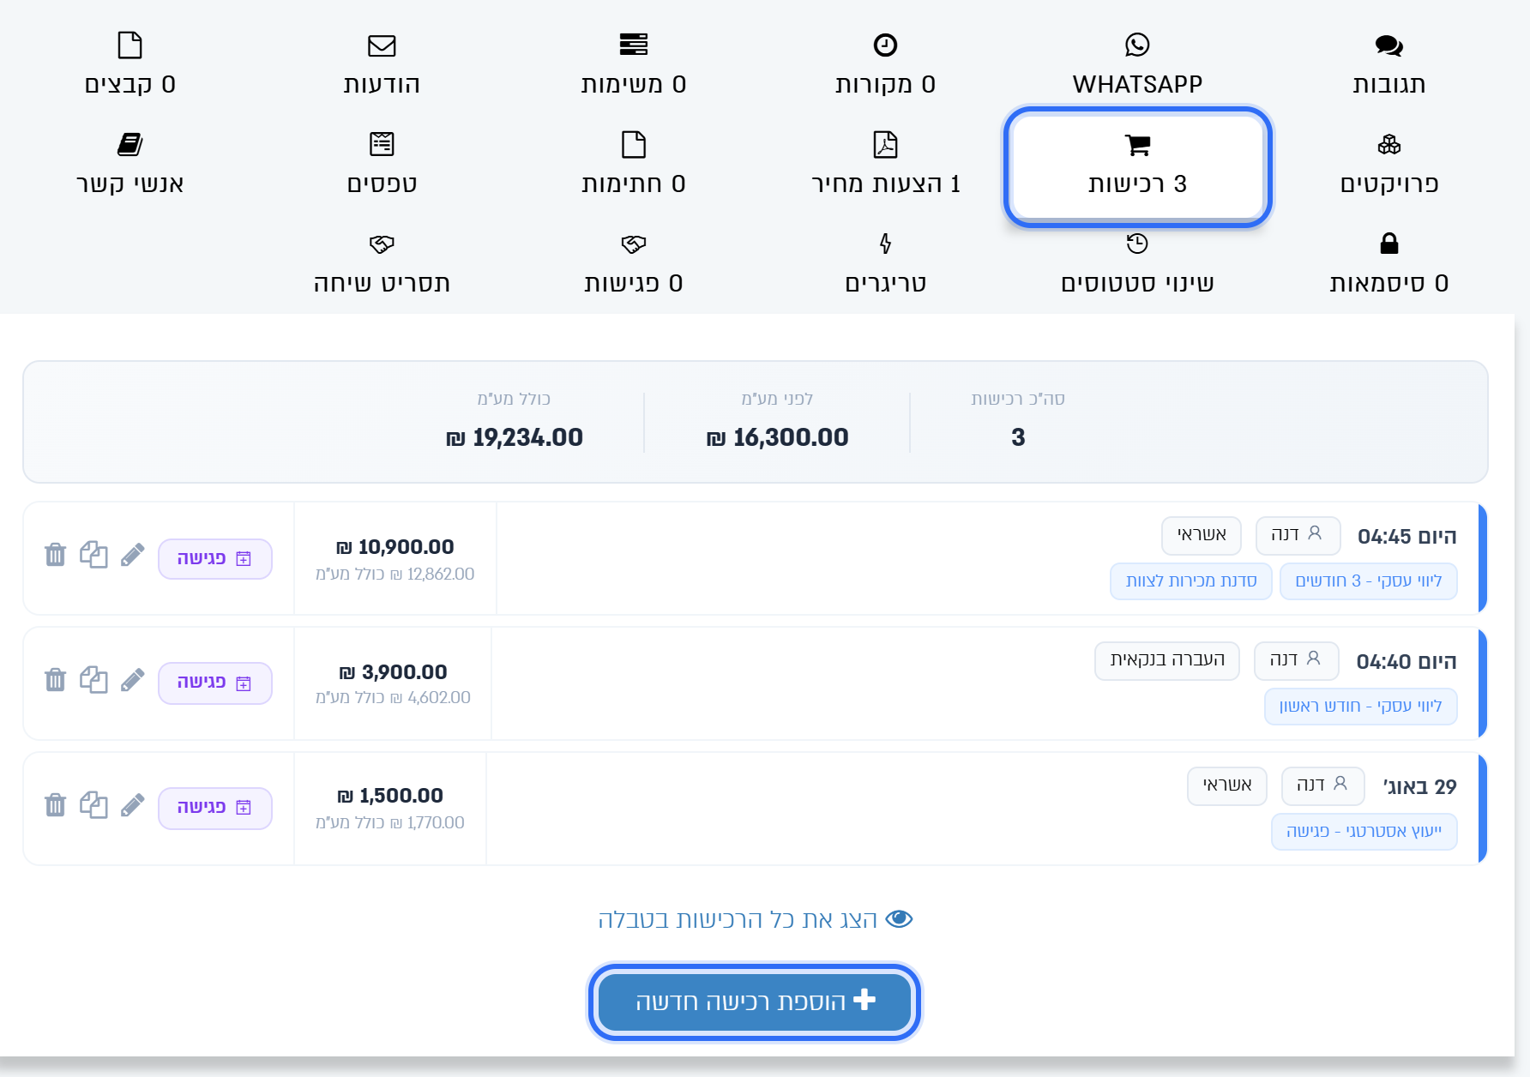
Task: Click the טפסים forms icon
Action: pyautogui.click(x=382, y=144)
